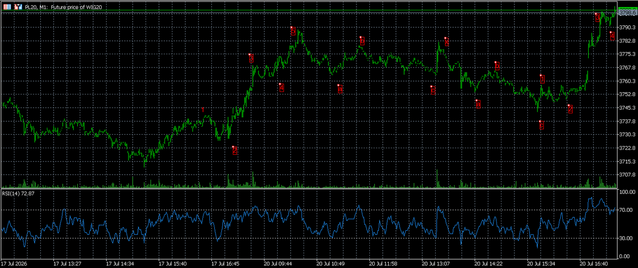Image resolution: width=638 pixels, height=268 pixels.
Task: Click the 3722.8 price level on the scale
Action: pyautogui.click(x=627, y=148)
